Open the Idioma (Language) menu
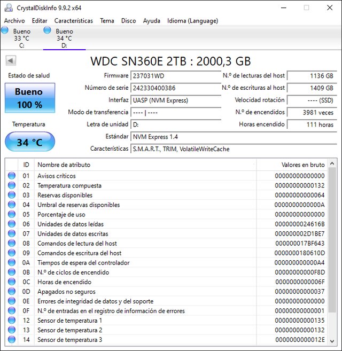The image size is (342, 351). pyautogui.click(x=192, y=21)
